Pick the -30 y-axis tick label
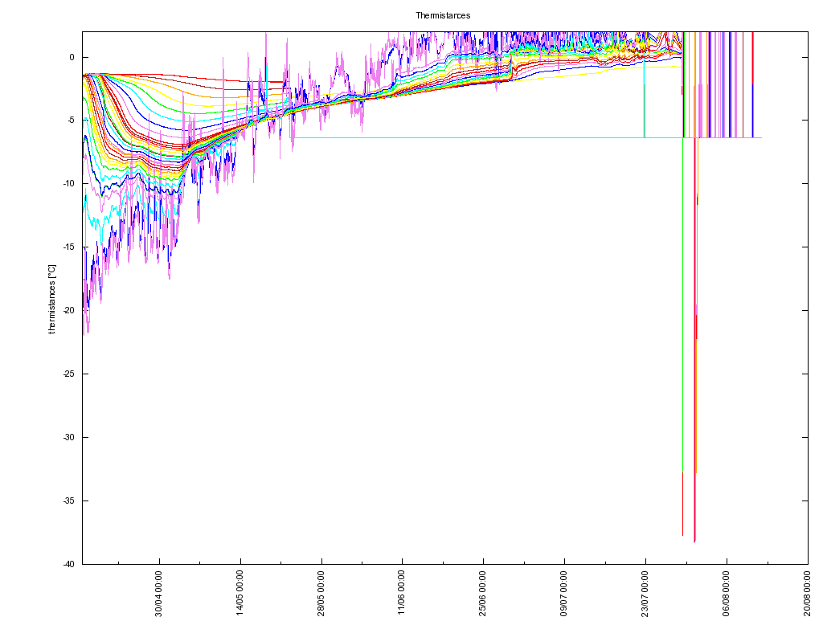Image resolution: width=823 pixels, height=617 pixels. (68, 437)
